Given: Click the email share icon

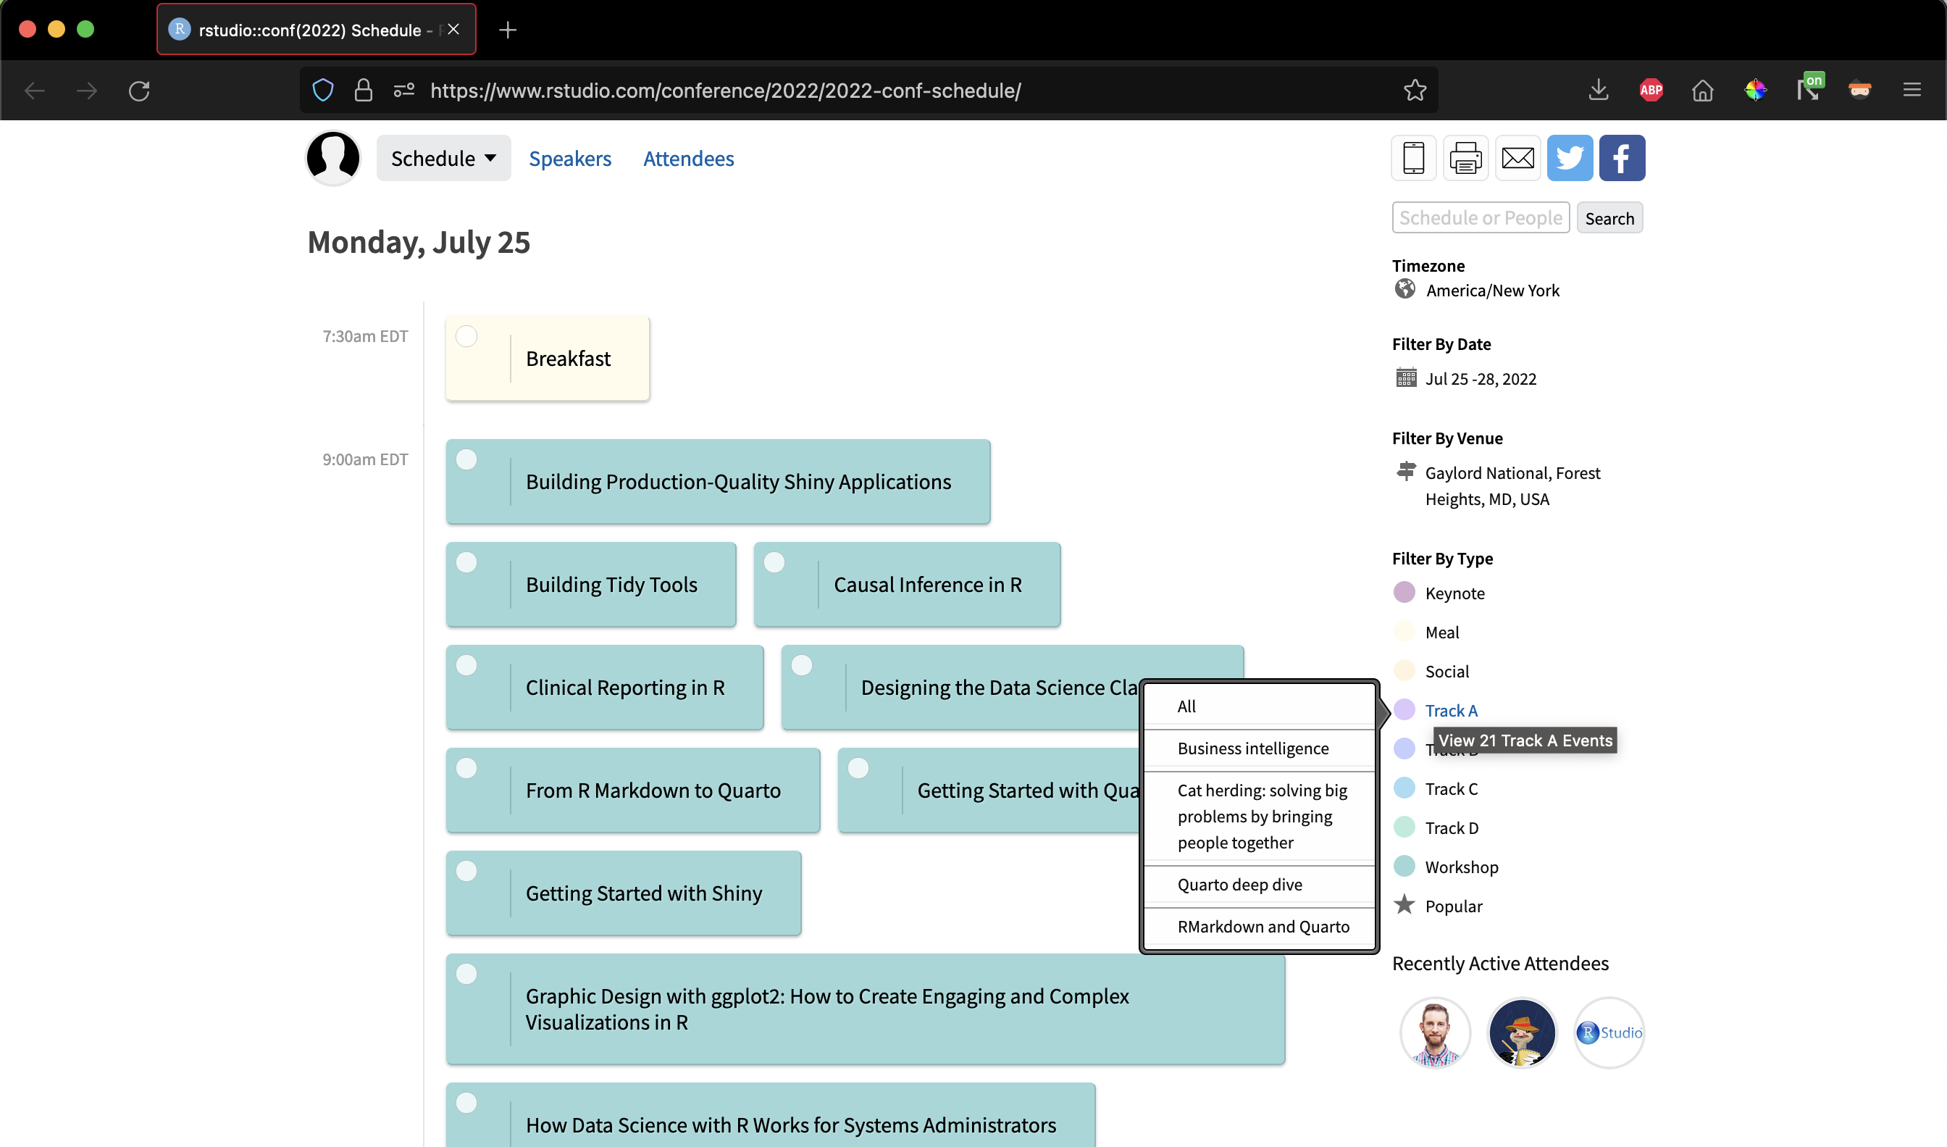Looking at the screenshot, I should coord(1519,157).
